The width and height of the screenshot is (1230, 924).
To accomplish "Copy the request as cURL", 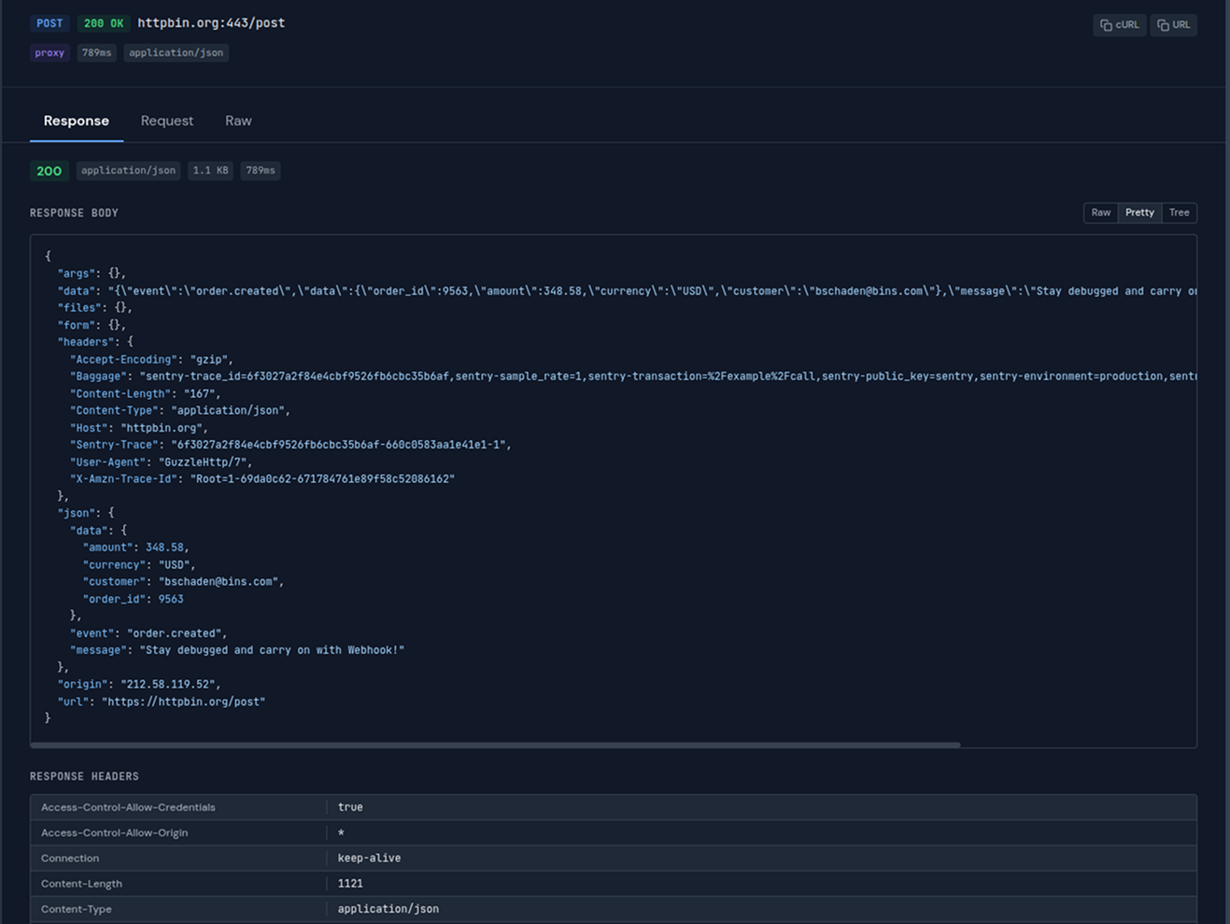I will [1119, 24].
